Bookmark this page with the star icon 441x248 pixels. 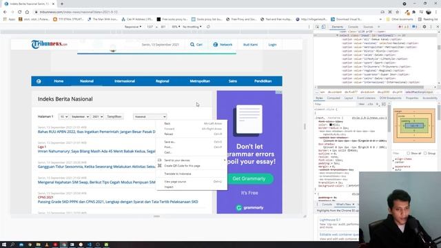point(398,12)
